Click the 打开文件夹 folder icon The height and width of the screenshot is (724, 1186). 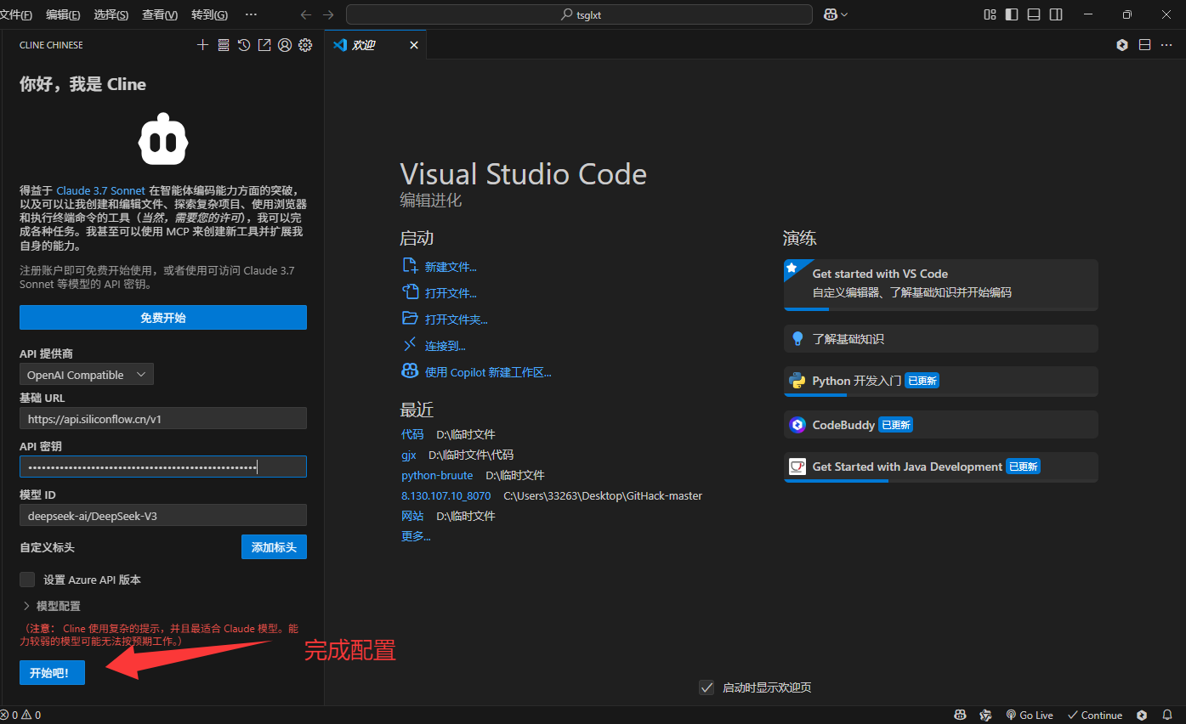pyautogui.click(x=410, y=319)
